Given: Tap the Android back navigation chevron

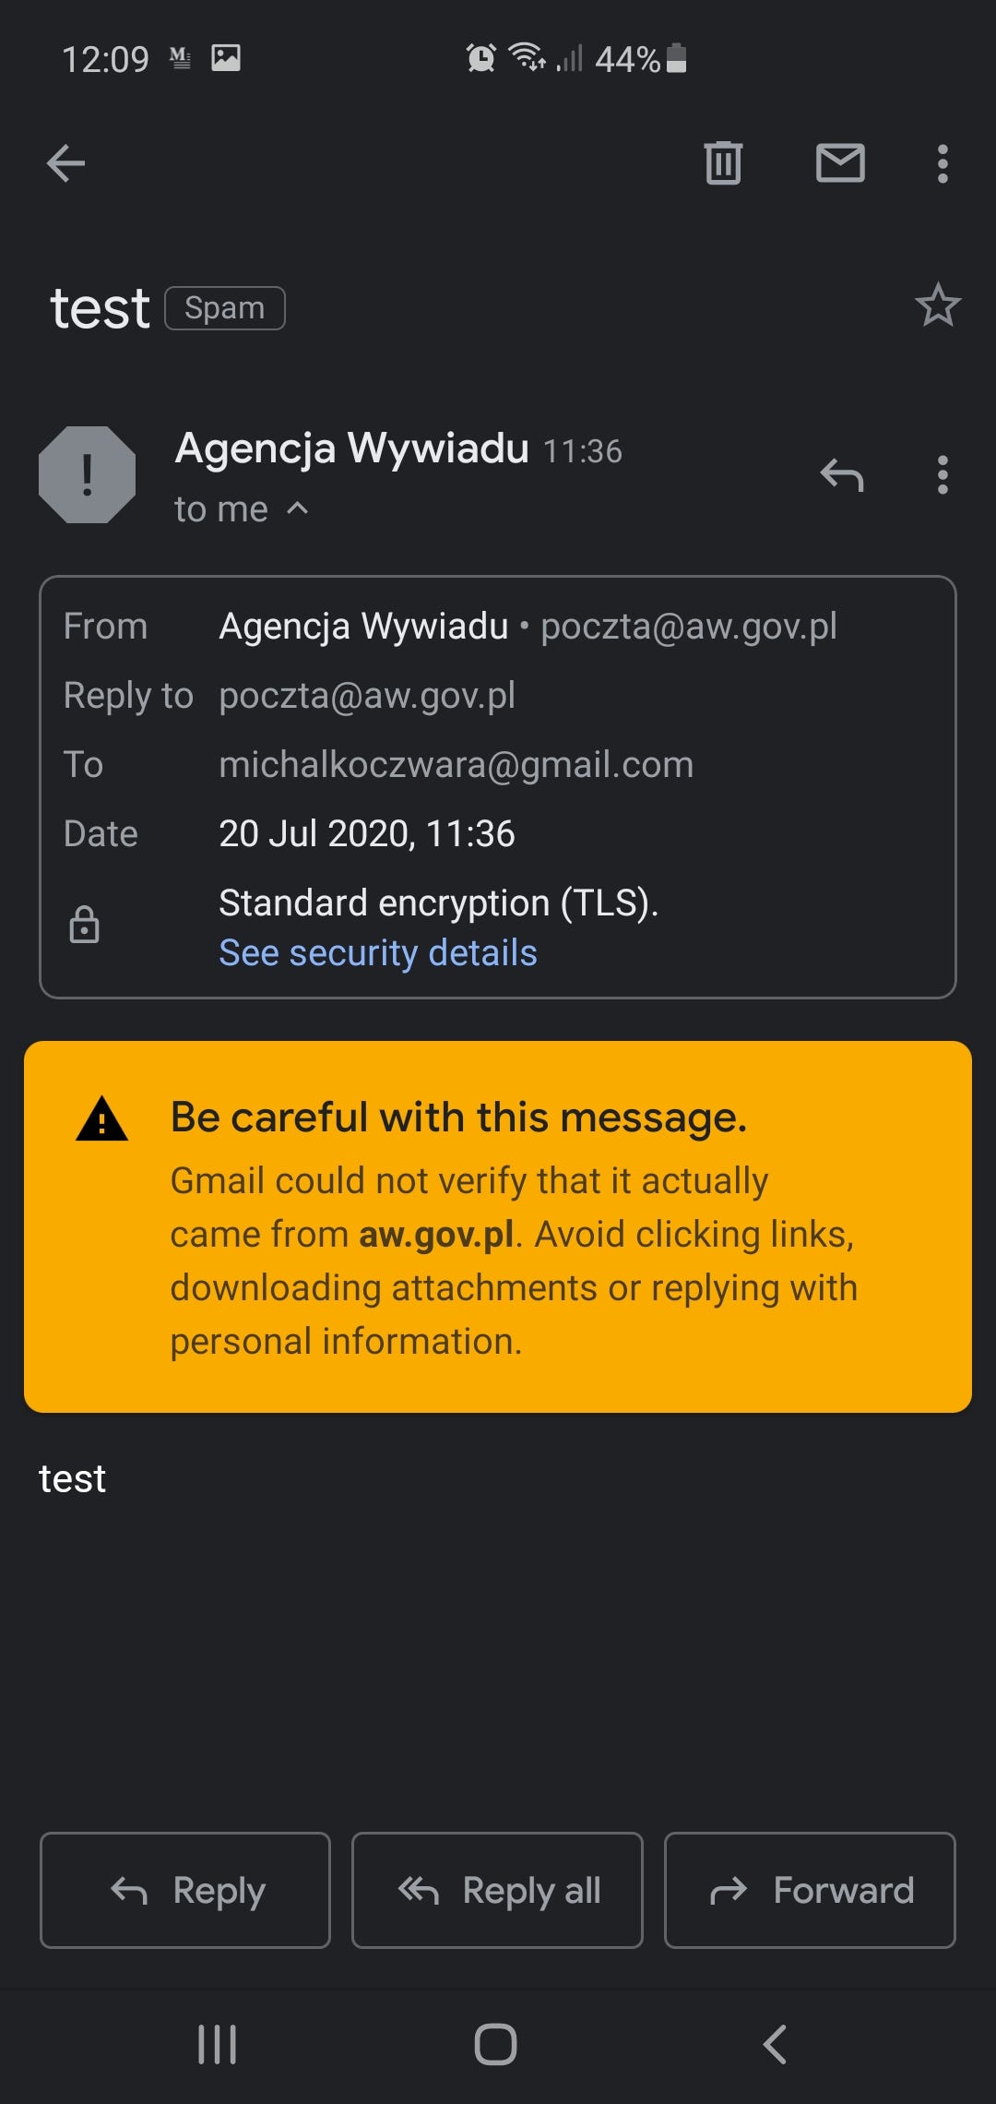Looking at the screenshot, I should pyautogui.click(x=775, y=2044).
